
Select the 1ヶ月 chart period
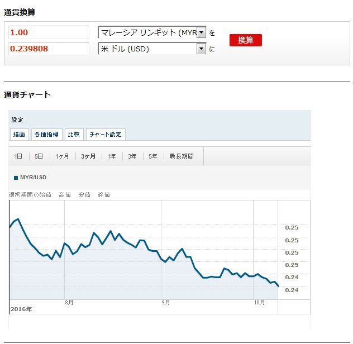click(62, 156)
